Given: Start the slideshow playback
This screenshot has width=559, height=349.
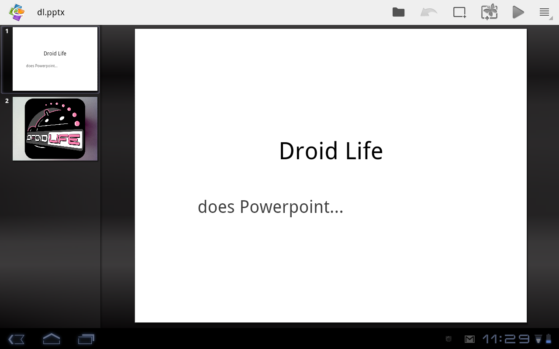Looking at the screenshot, I should pos(518,12).
